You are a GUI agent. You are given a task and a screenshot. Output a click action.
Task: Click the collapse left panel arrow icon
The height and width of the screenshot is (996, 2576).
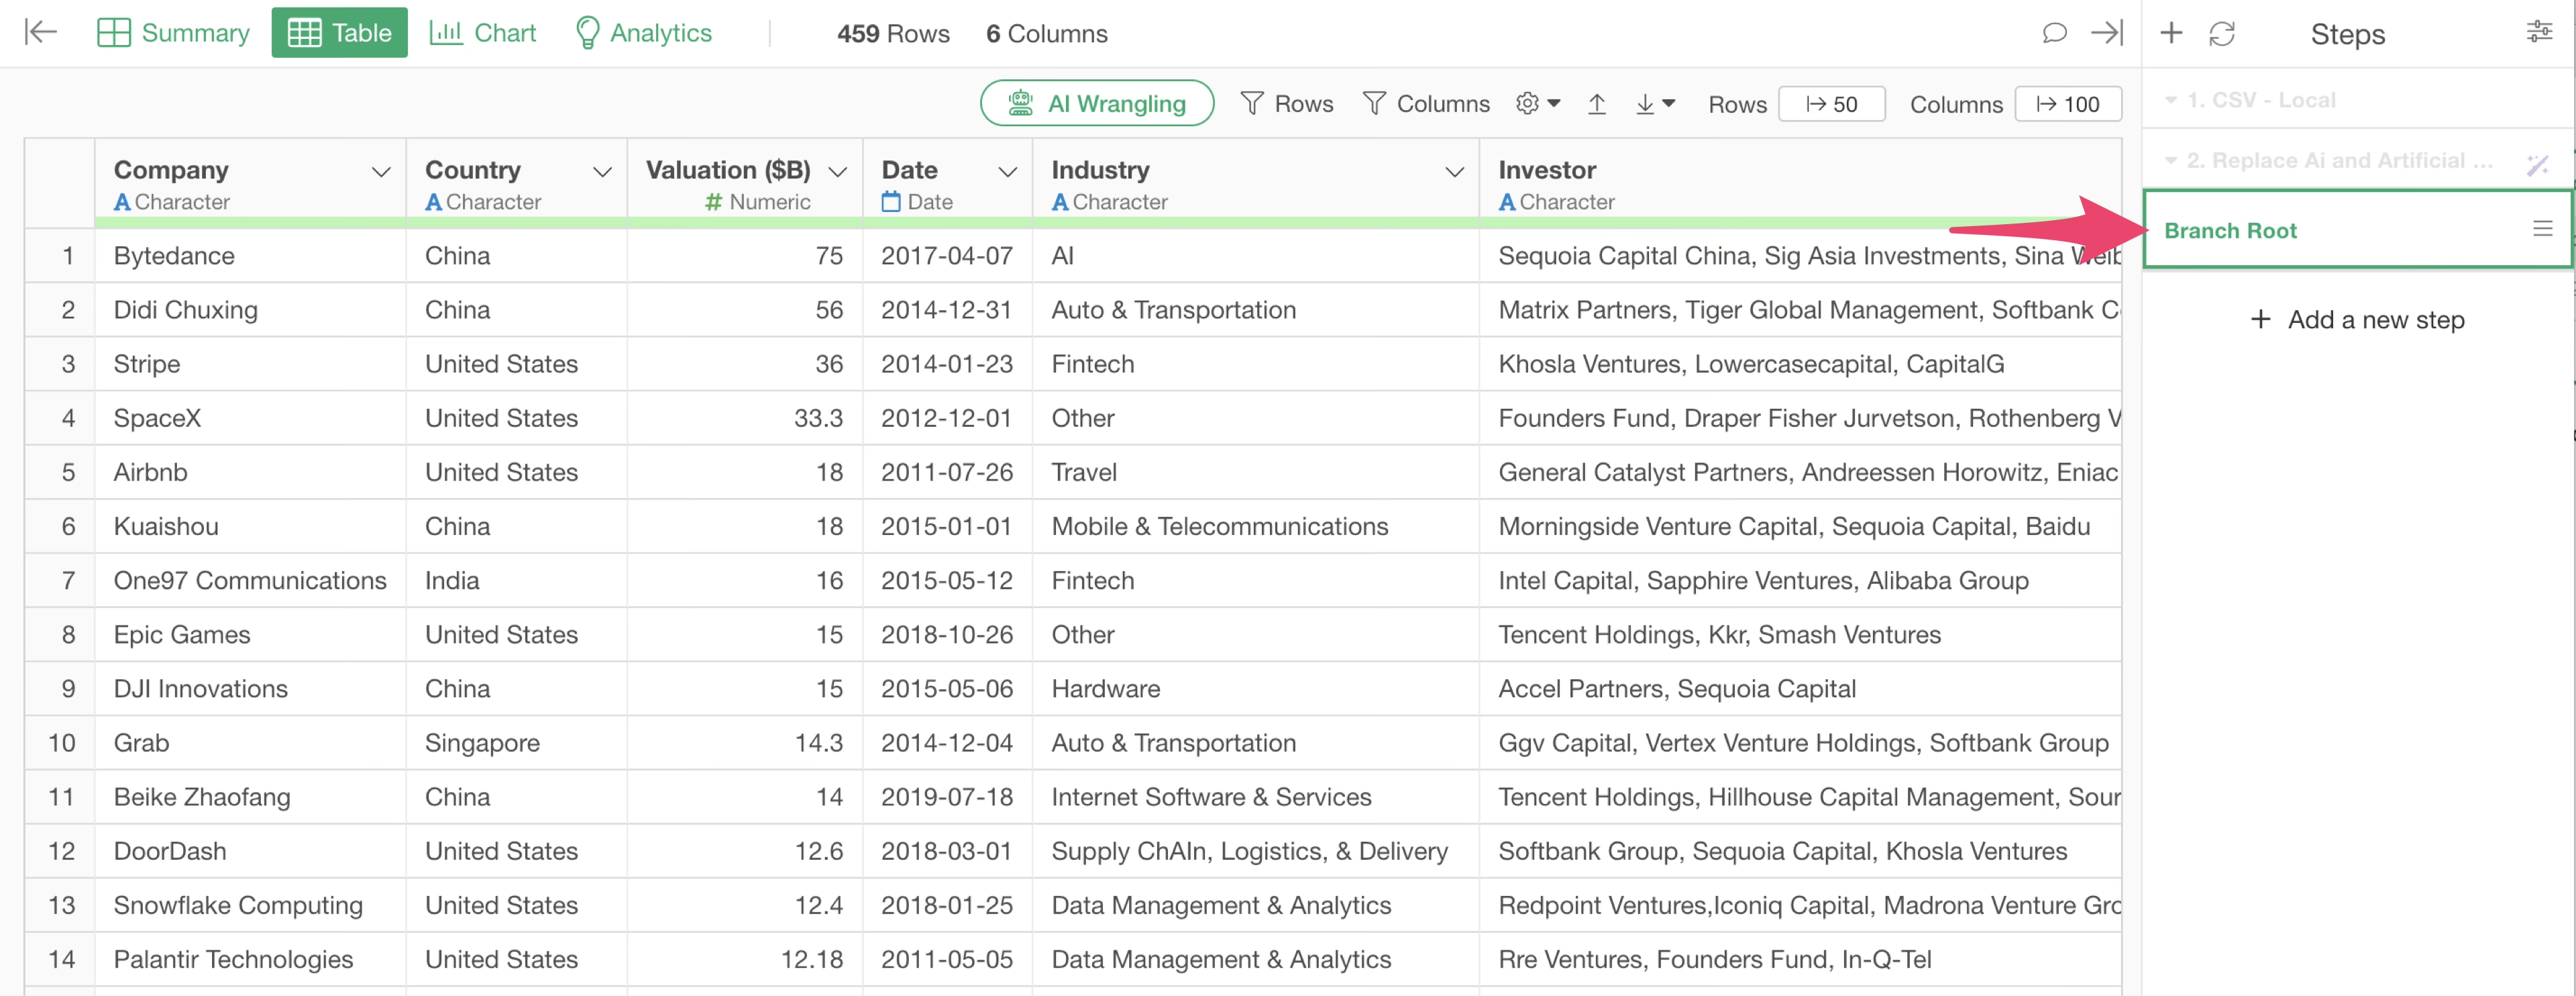coord(40,33)
